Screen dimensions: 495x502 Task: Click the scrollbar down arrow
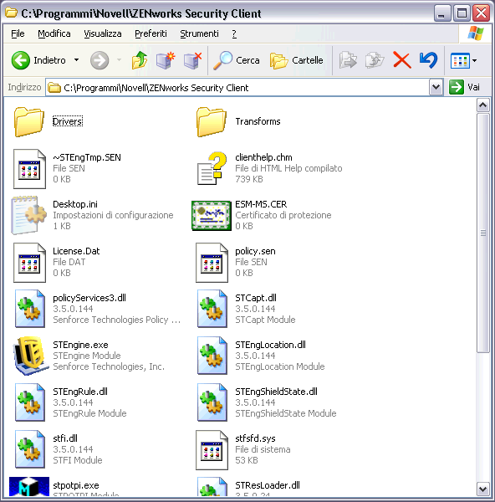482,489
